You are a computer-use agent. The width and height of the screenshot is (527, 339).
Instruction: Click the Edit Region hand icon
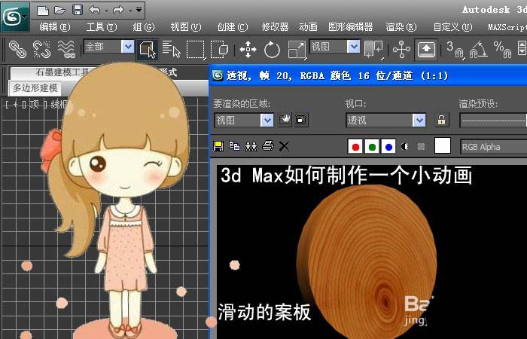coord(285,120)
